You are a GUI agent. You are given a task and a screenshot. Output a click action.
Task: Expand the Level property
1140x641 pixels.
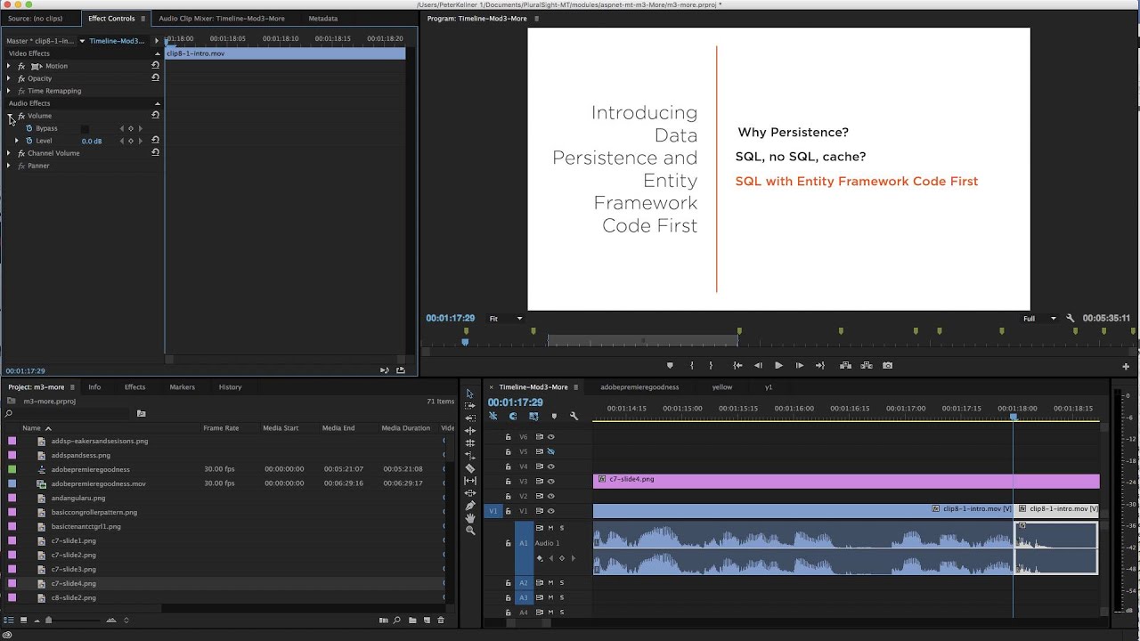click(16, 141)
